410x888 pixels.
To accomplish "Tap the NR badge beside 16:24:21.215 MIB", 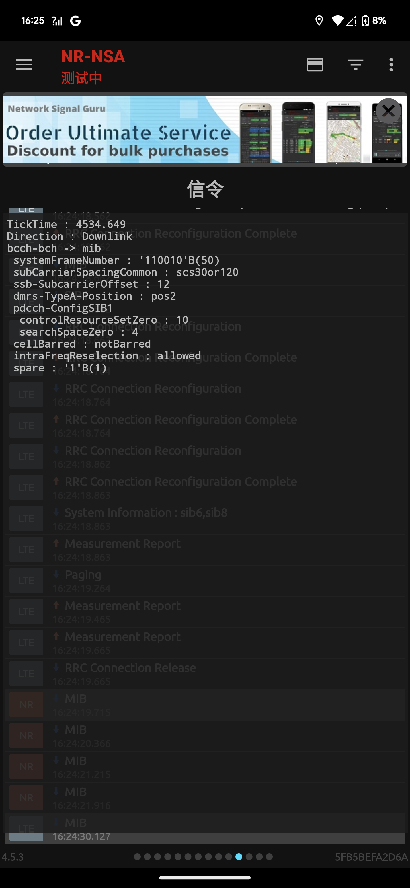I will (x=26, y=767).
